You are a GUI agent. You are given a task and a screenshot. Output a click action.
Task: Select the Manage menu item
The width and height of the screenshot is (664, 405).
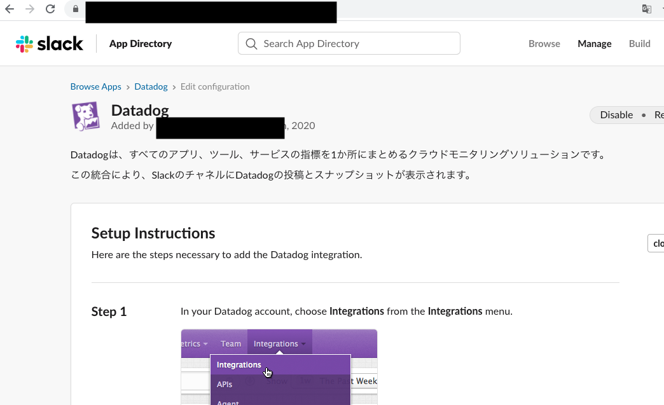(x=594, y=43)
